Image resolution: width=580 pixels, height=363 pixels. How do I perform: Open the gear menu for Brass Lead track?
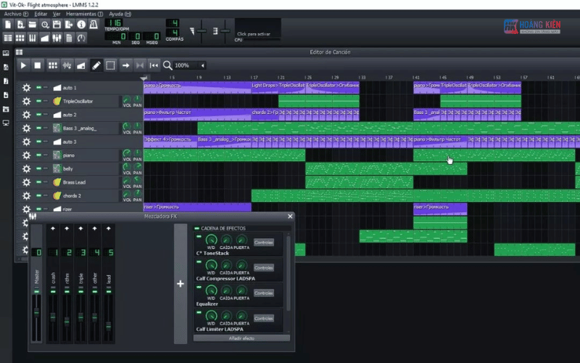point(26,182)
